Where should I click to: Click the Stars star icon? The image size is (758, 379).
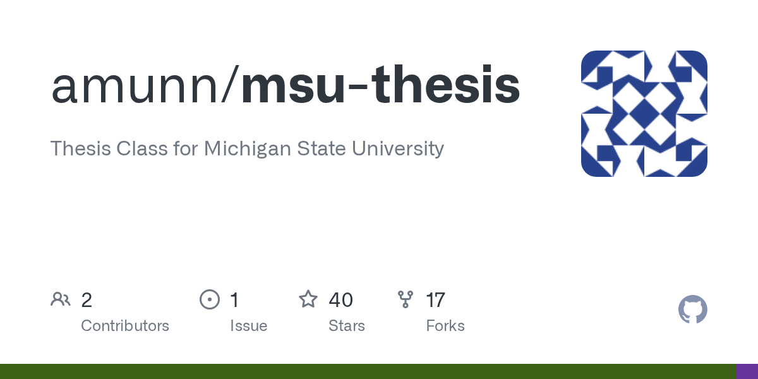pyautogui.click(x=308, y=299)
